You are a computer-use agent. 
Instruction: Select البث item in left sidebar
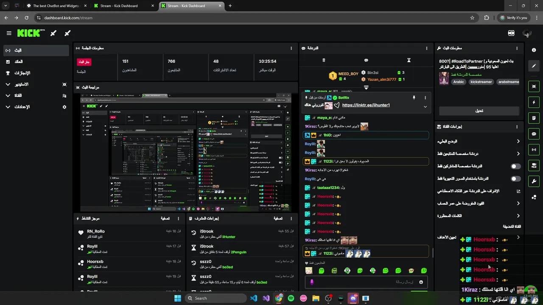[36, 50]
